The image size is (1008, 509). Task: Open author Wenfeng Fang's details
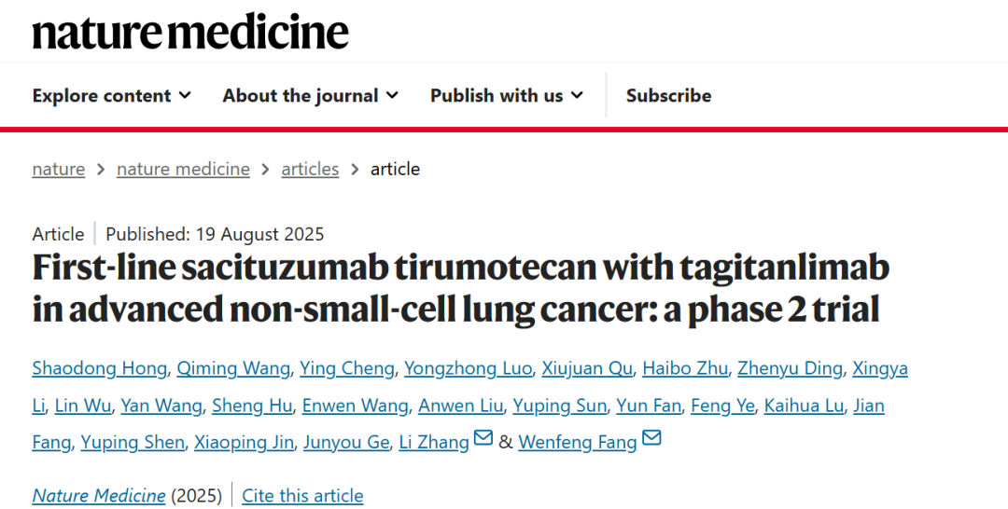click(578, 443)
